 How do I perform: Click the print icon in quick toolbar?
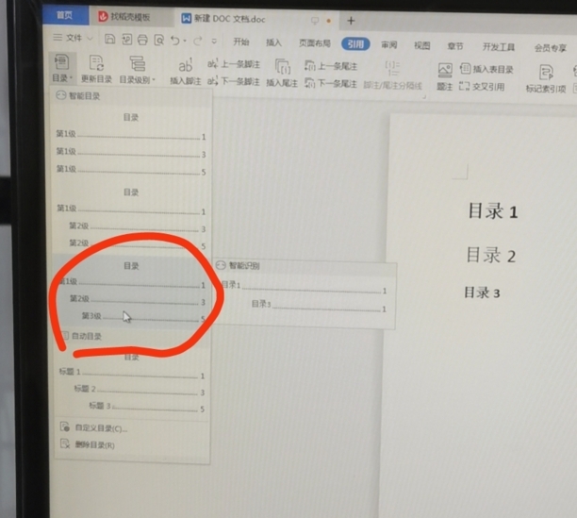pos(142,40)
